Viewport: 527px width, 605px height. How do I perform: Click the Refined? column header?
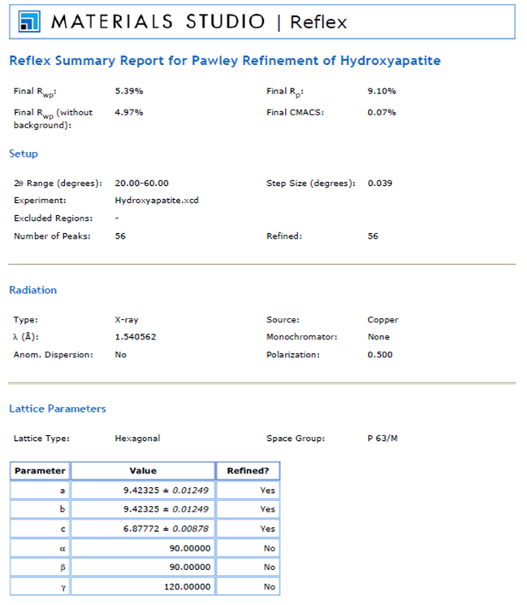(248, 470)
